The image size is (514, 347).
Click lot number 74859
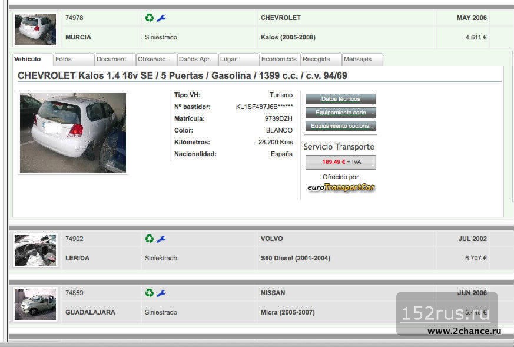74,293
